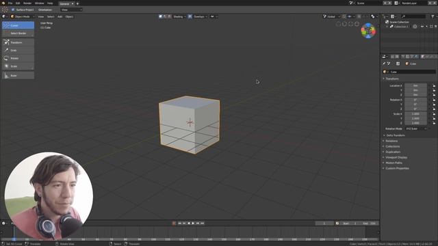The image size is (438, 246).
Task: Open the Orientation View dropdown
Action: 71,10
